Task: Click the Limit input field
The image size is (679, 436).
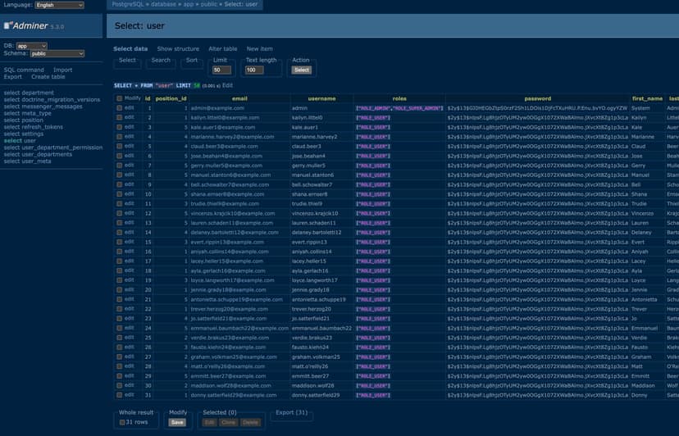Action: pyautogui.click(x=221, y=70)
